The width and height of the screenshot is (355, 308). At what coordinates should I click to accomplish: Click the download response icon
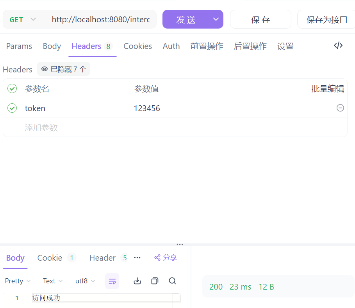[x=137, y=281]
